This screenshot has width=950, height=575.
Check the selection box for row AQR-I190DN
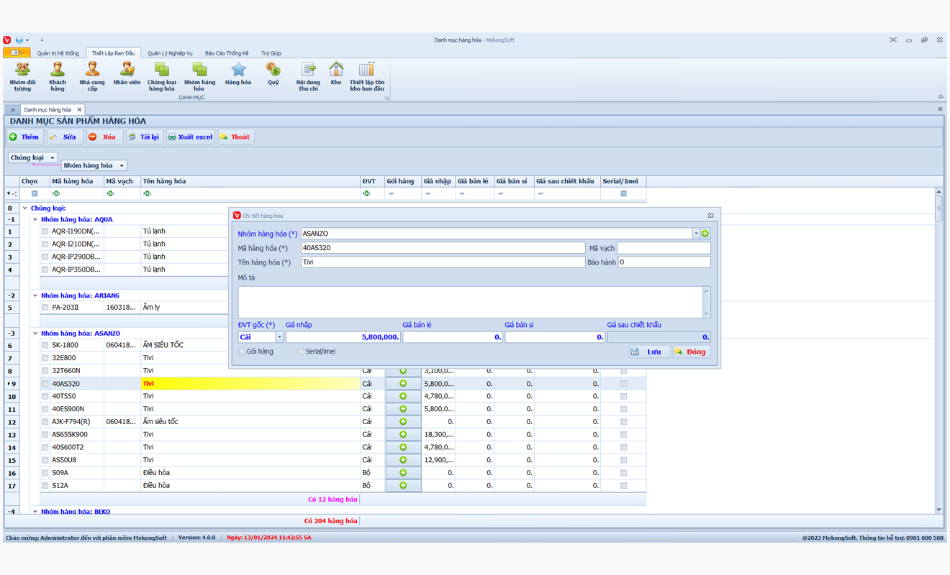(x=45, y=231)
